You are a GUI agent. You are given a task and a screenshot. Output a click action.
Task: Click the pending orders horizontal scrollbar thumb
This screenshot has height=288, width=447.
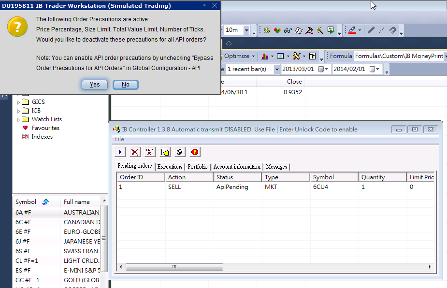(174, 267)
